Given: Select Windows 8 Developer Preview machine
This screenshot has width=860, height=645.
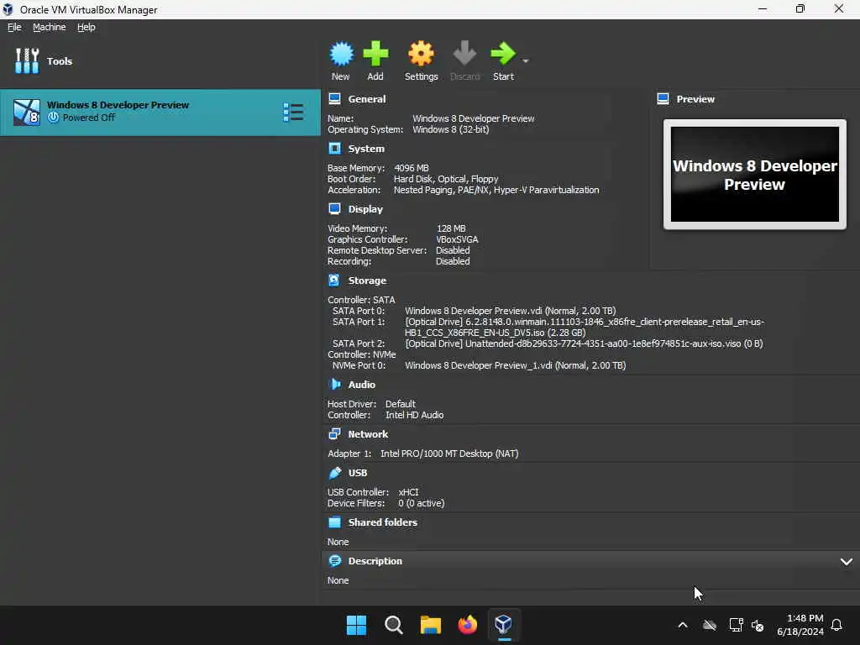Looking at the screenshot, I should [x=160, y=112].
